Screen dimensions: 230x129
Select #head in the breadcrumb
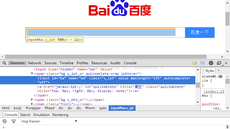tap(49, 108)
